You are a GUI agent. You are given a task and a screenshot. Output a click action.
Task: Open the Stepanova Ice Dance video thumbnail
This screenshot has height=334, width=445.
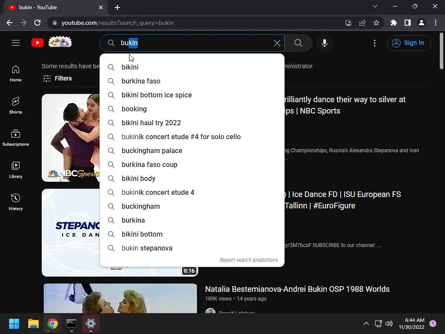(x=71, y=232)
